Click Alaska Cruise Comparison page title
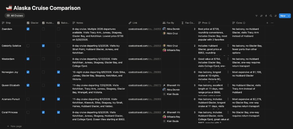The width and height of the screenshot is (293, 129). pyautogui.click(x=47, y=8)
